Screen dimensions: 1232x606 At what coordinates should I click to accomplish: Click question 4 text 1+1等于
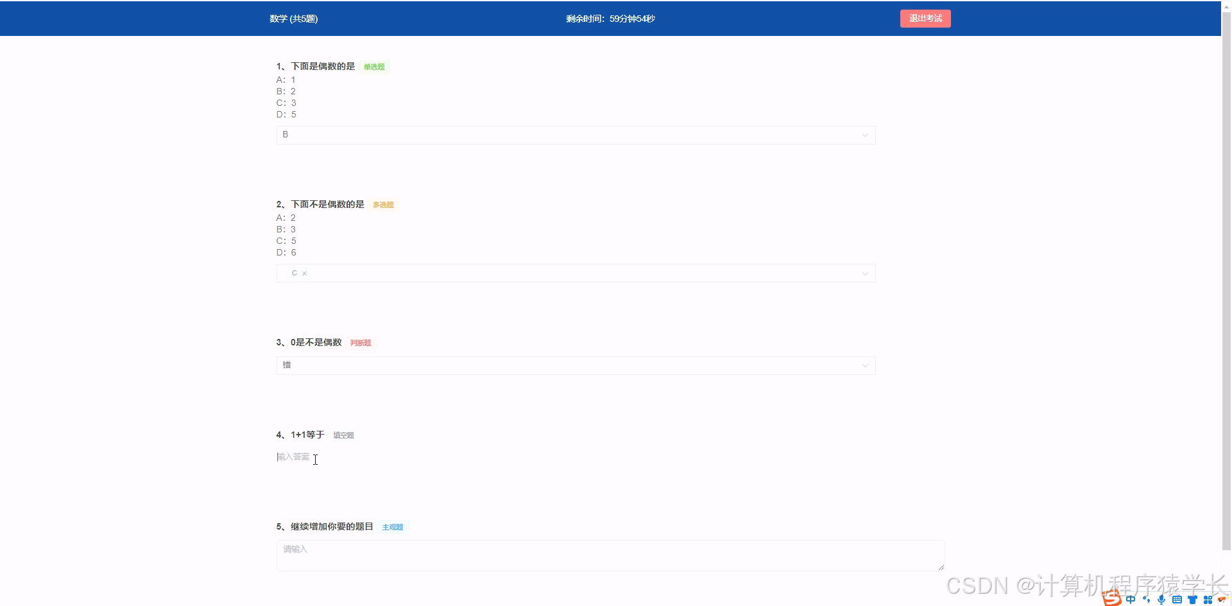click(x=307, y=435)
